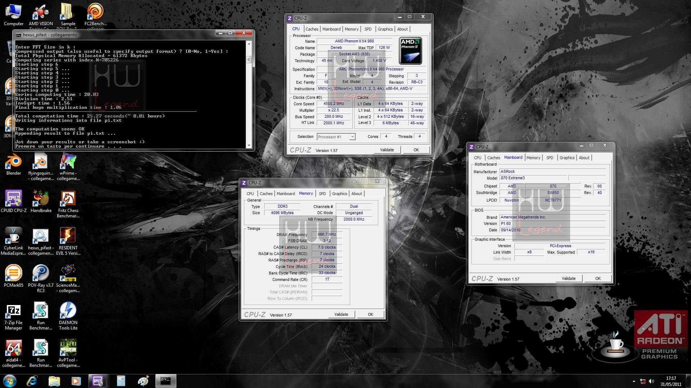Open Calculator taskbar icon
The image size is (691, 388).
(x=121, y=381)
